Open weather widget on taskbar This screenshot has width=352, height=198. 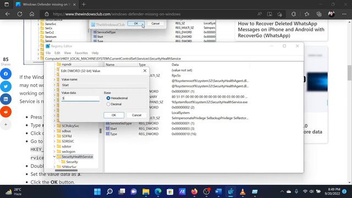[x=13, y=191]
